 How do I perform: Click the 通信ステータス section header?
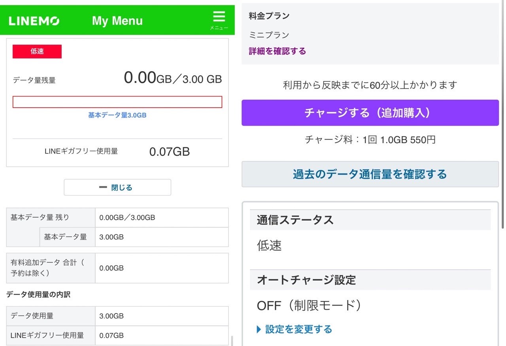[370, 220]
